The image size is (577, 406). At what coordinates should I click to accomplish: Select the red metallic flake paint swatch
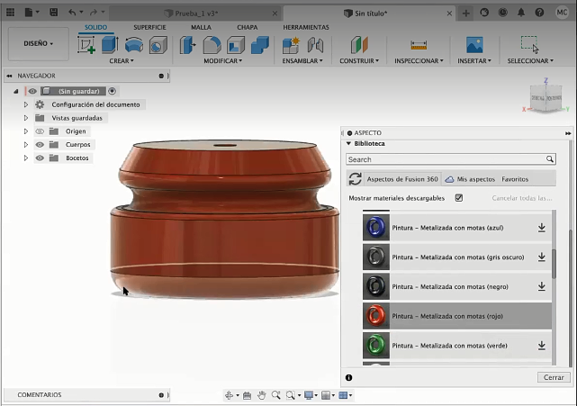(x=376, y=316)
